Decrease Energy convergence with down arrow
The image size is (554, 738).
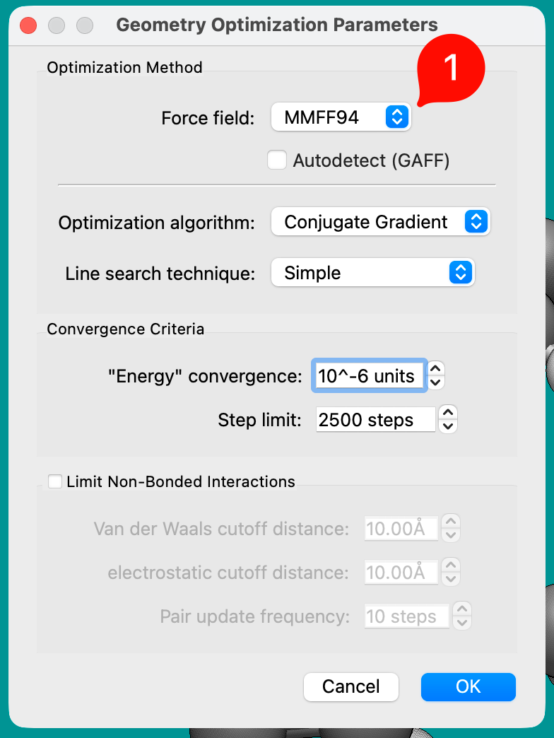(436, 382)
